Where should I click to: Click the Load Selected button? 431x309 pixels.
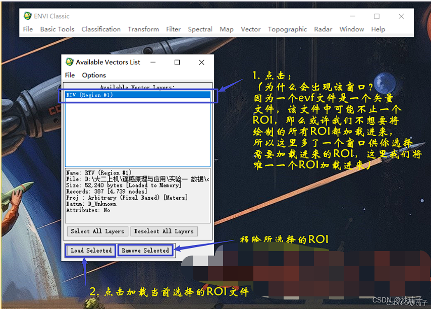pos(91,250)
